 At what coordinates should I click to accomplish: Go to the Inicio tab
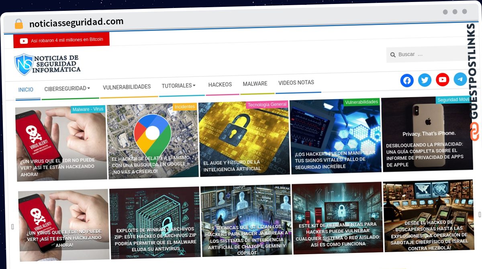(x=26, y=90)
